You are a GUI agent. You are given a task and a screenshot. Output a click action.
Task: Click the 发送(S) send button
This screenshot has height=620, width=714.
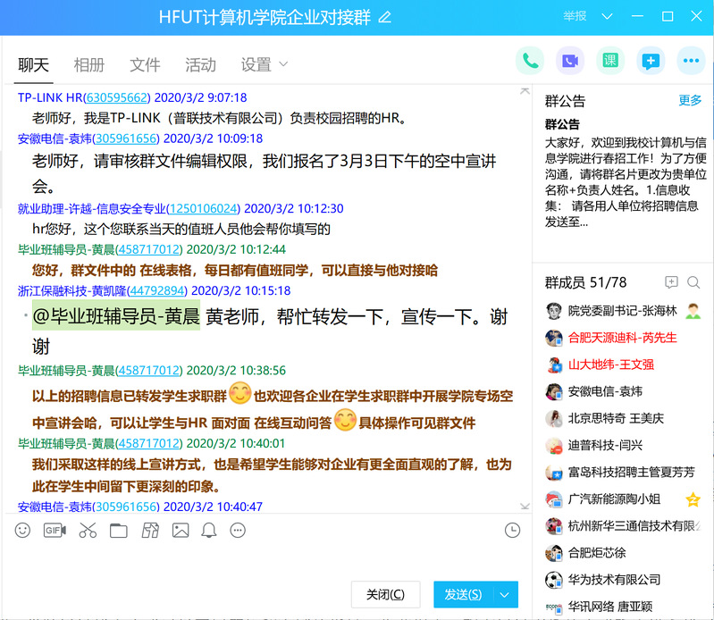pyautogui.click(x=464, y=594)
